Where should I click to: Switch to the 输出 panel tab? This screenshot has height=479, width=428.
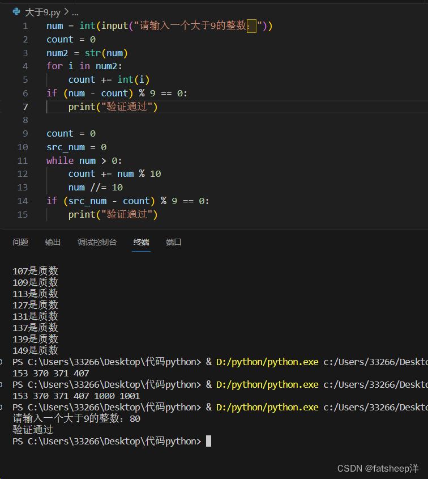point(53,242)
